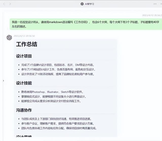Click the ChatGPT logo beside the AI智学习 title
Screen dimensions: 162x141
82,4
